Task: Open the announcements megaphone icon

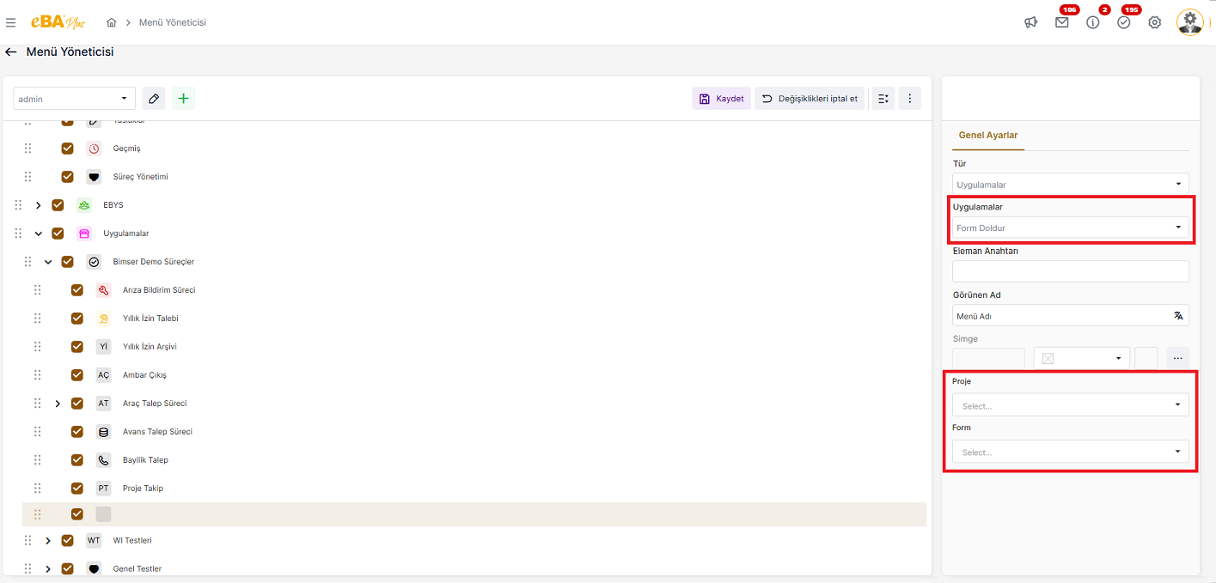Action: [1031, 22]
